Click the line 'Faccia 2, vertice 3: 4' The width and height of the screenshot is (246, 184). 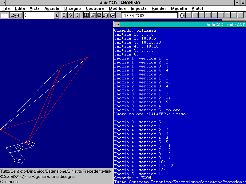coord(141,86)
